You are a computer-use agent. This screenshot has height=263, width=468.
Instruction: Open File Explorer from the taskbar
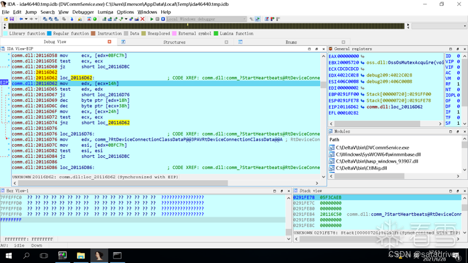(x=81, y=255)
